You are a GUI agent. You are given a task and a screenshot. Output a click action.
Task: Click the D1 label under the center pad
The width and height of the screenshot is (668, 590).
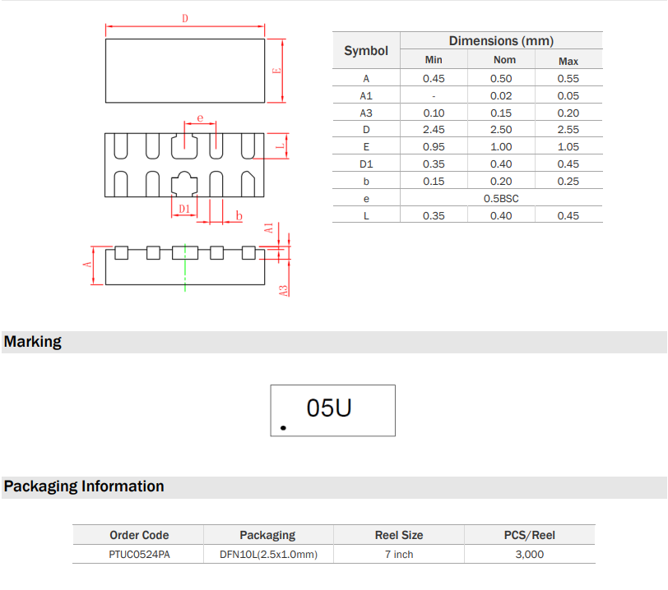184,210
